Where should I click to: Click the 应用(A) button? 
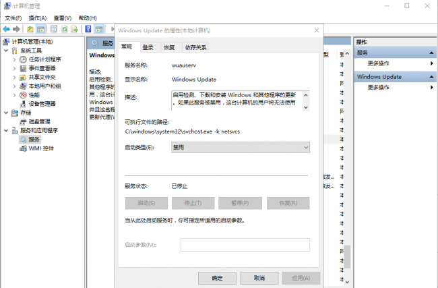tap(301, 278)
